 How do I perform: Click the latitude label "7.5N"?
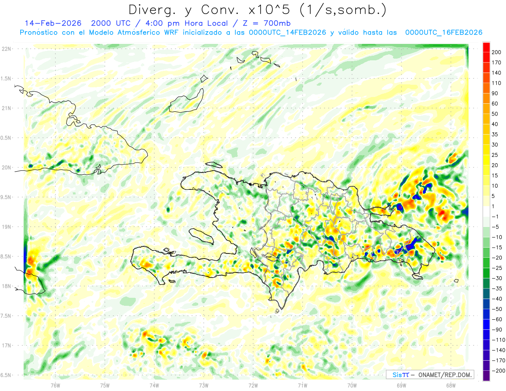click(6, 316)
